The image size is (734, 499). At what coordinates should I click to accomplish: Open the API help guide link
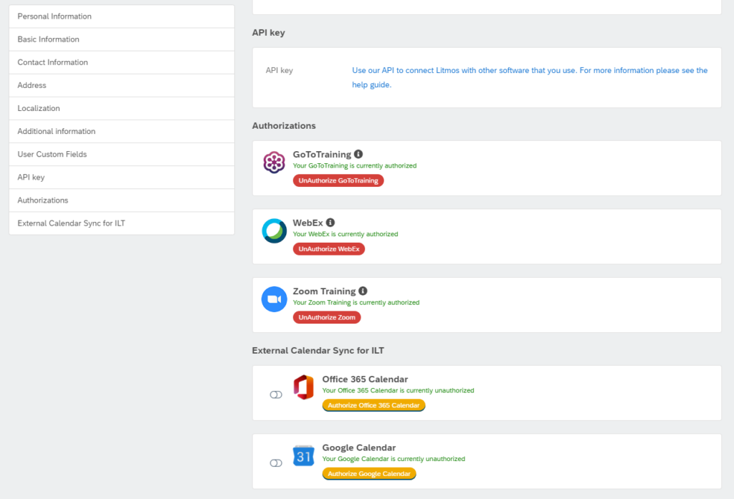pos(530,77)
